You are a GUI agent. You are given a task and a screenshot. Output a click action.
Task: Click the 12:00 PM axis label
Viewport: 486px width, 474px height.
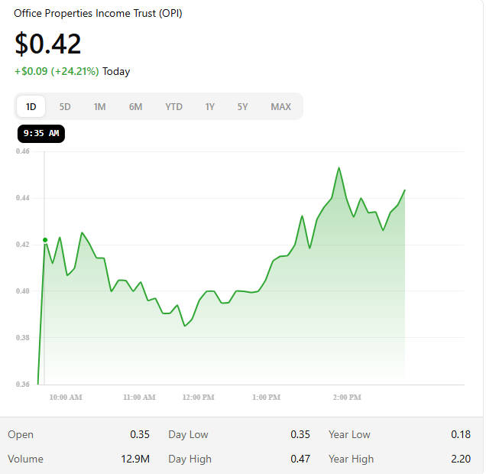click(199, 397)
